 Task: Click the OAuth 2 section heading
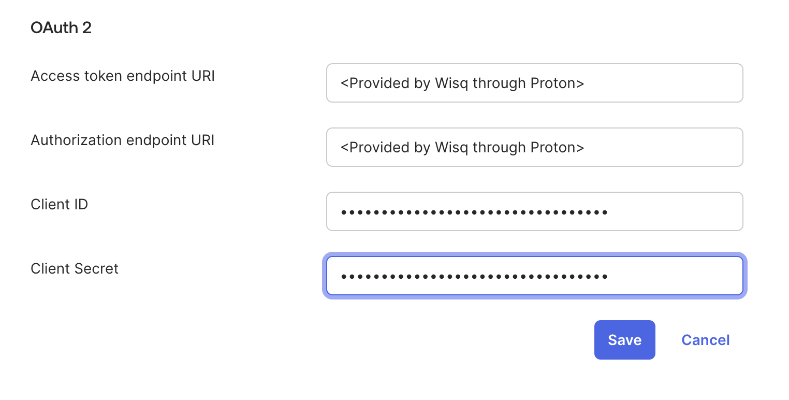point(61,27)
